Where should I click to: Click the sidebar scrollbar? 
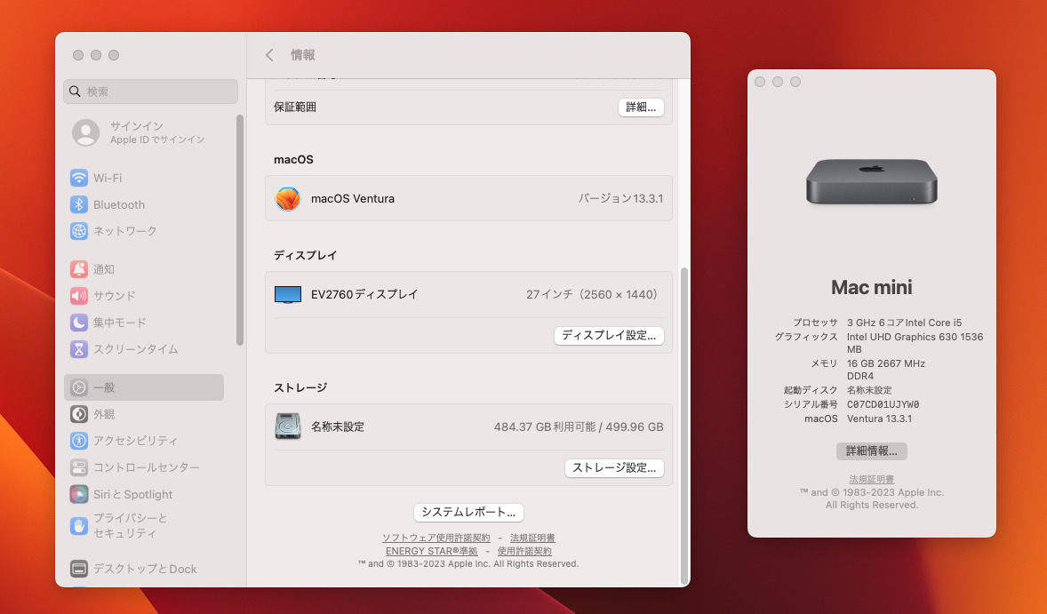point(240,230)
